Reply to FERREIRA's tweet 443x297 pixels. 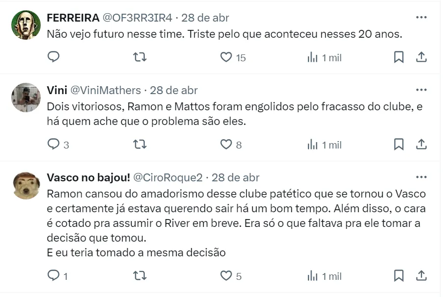tap(53, 57)
